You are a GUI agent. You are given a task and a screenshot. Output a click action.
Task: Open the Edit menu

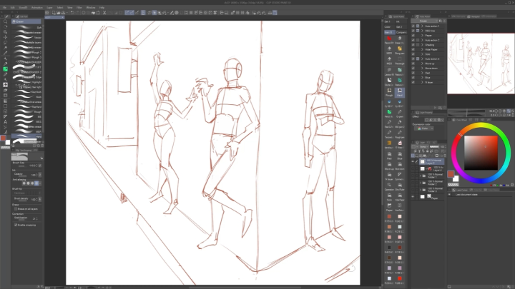(12, 7)
